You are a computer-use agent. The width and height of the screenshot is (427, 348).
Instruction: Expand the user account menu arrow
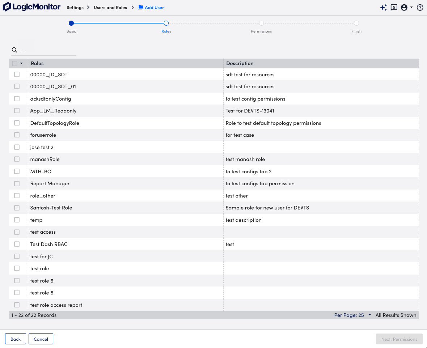click(411, 8)
